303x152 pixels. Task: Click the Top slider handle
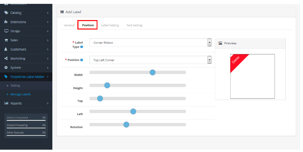pyautogui.click(x=100, y=98)
